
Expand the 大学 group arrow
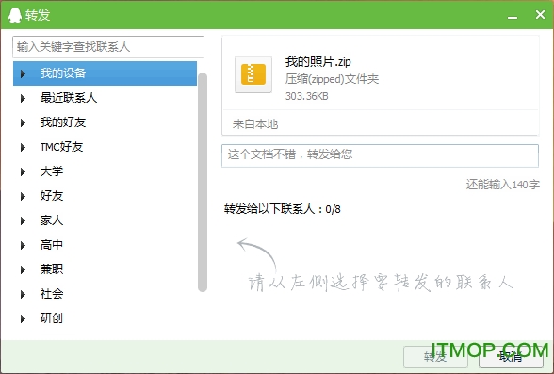(x=23, y=171)
